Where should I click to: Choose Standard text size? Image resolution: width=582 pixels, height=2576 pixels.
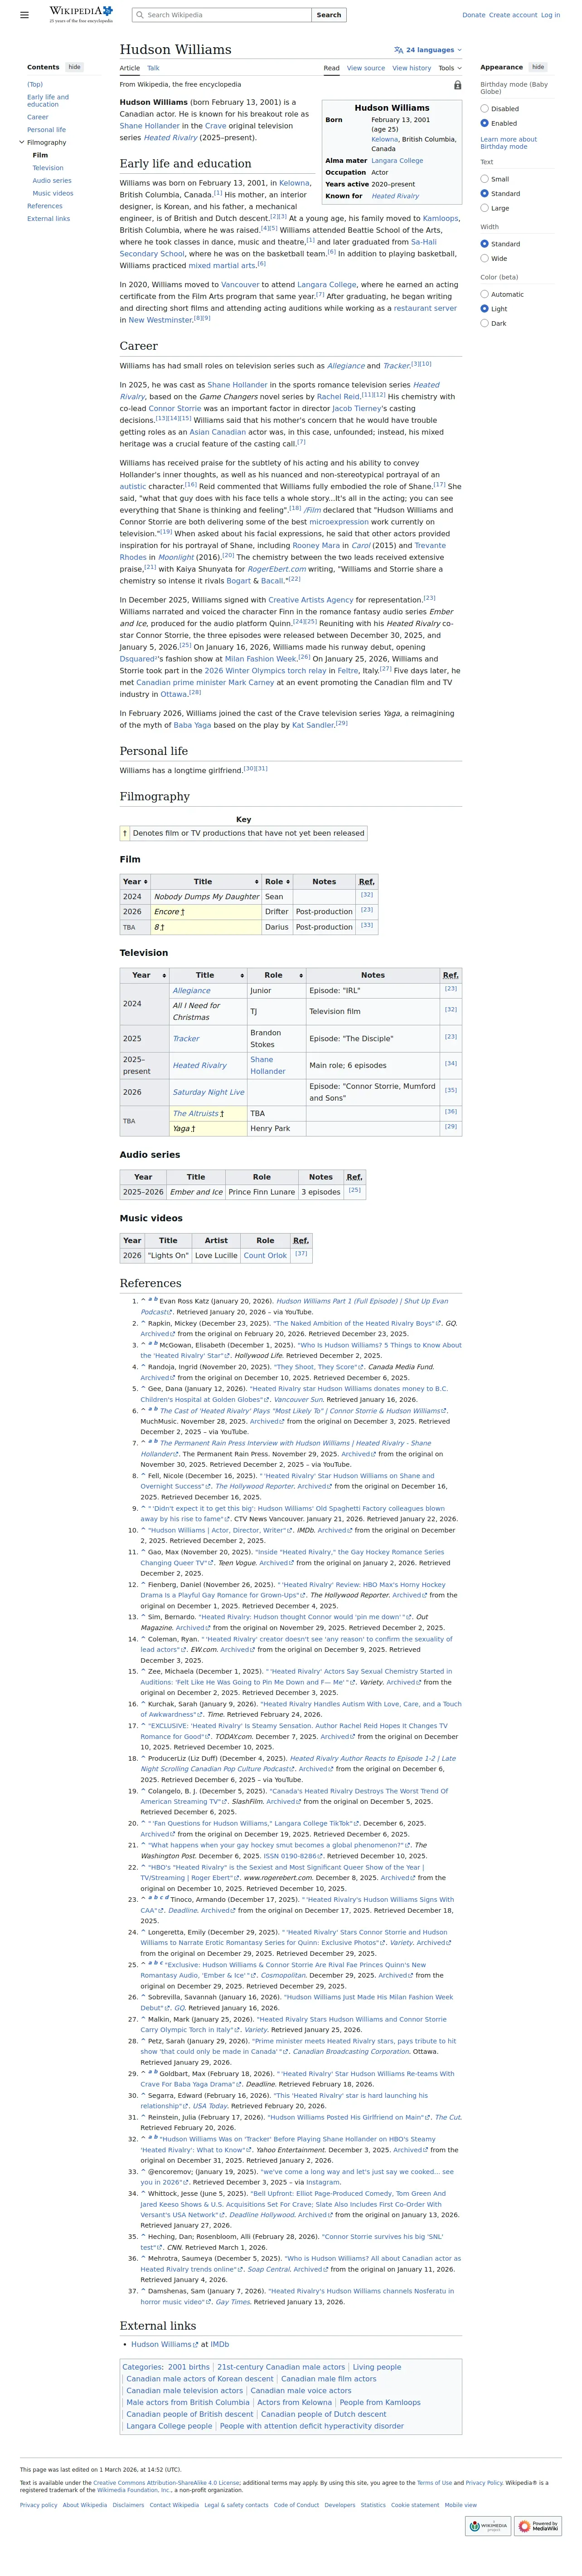(x=484, y=194)
